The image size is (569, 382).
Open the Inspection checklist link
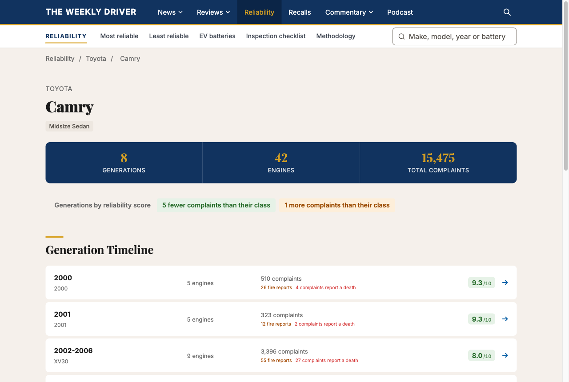pyautogui.click(x=276, y=36)
